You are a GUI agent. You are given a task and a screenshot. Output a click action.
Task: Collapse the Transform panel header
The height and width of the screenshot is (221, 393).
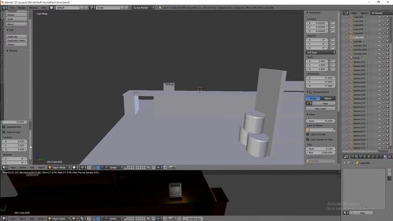pos(314,12)
